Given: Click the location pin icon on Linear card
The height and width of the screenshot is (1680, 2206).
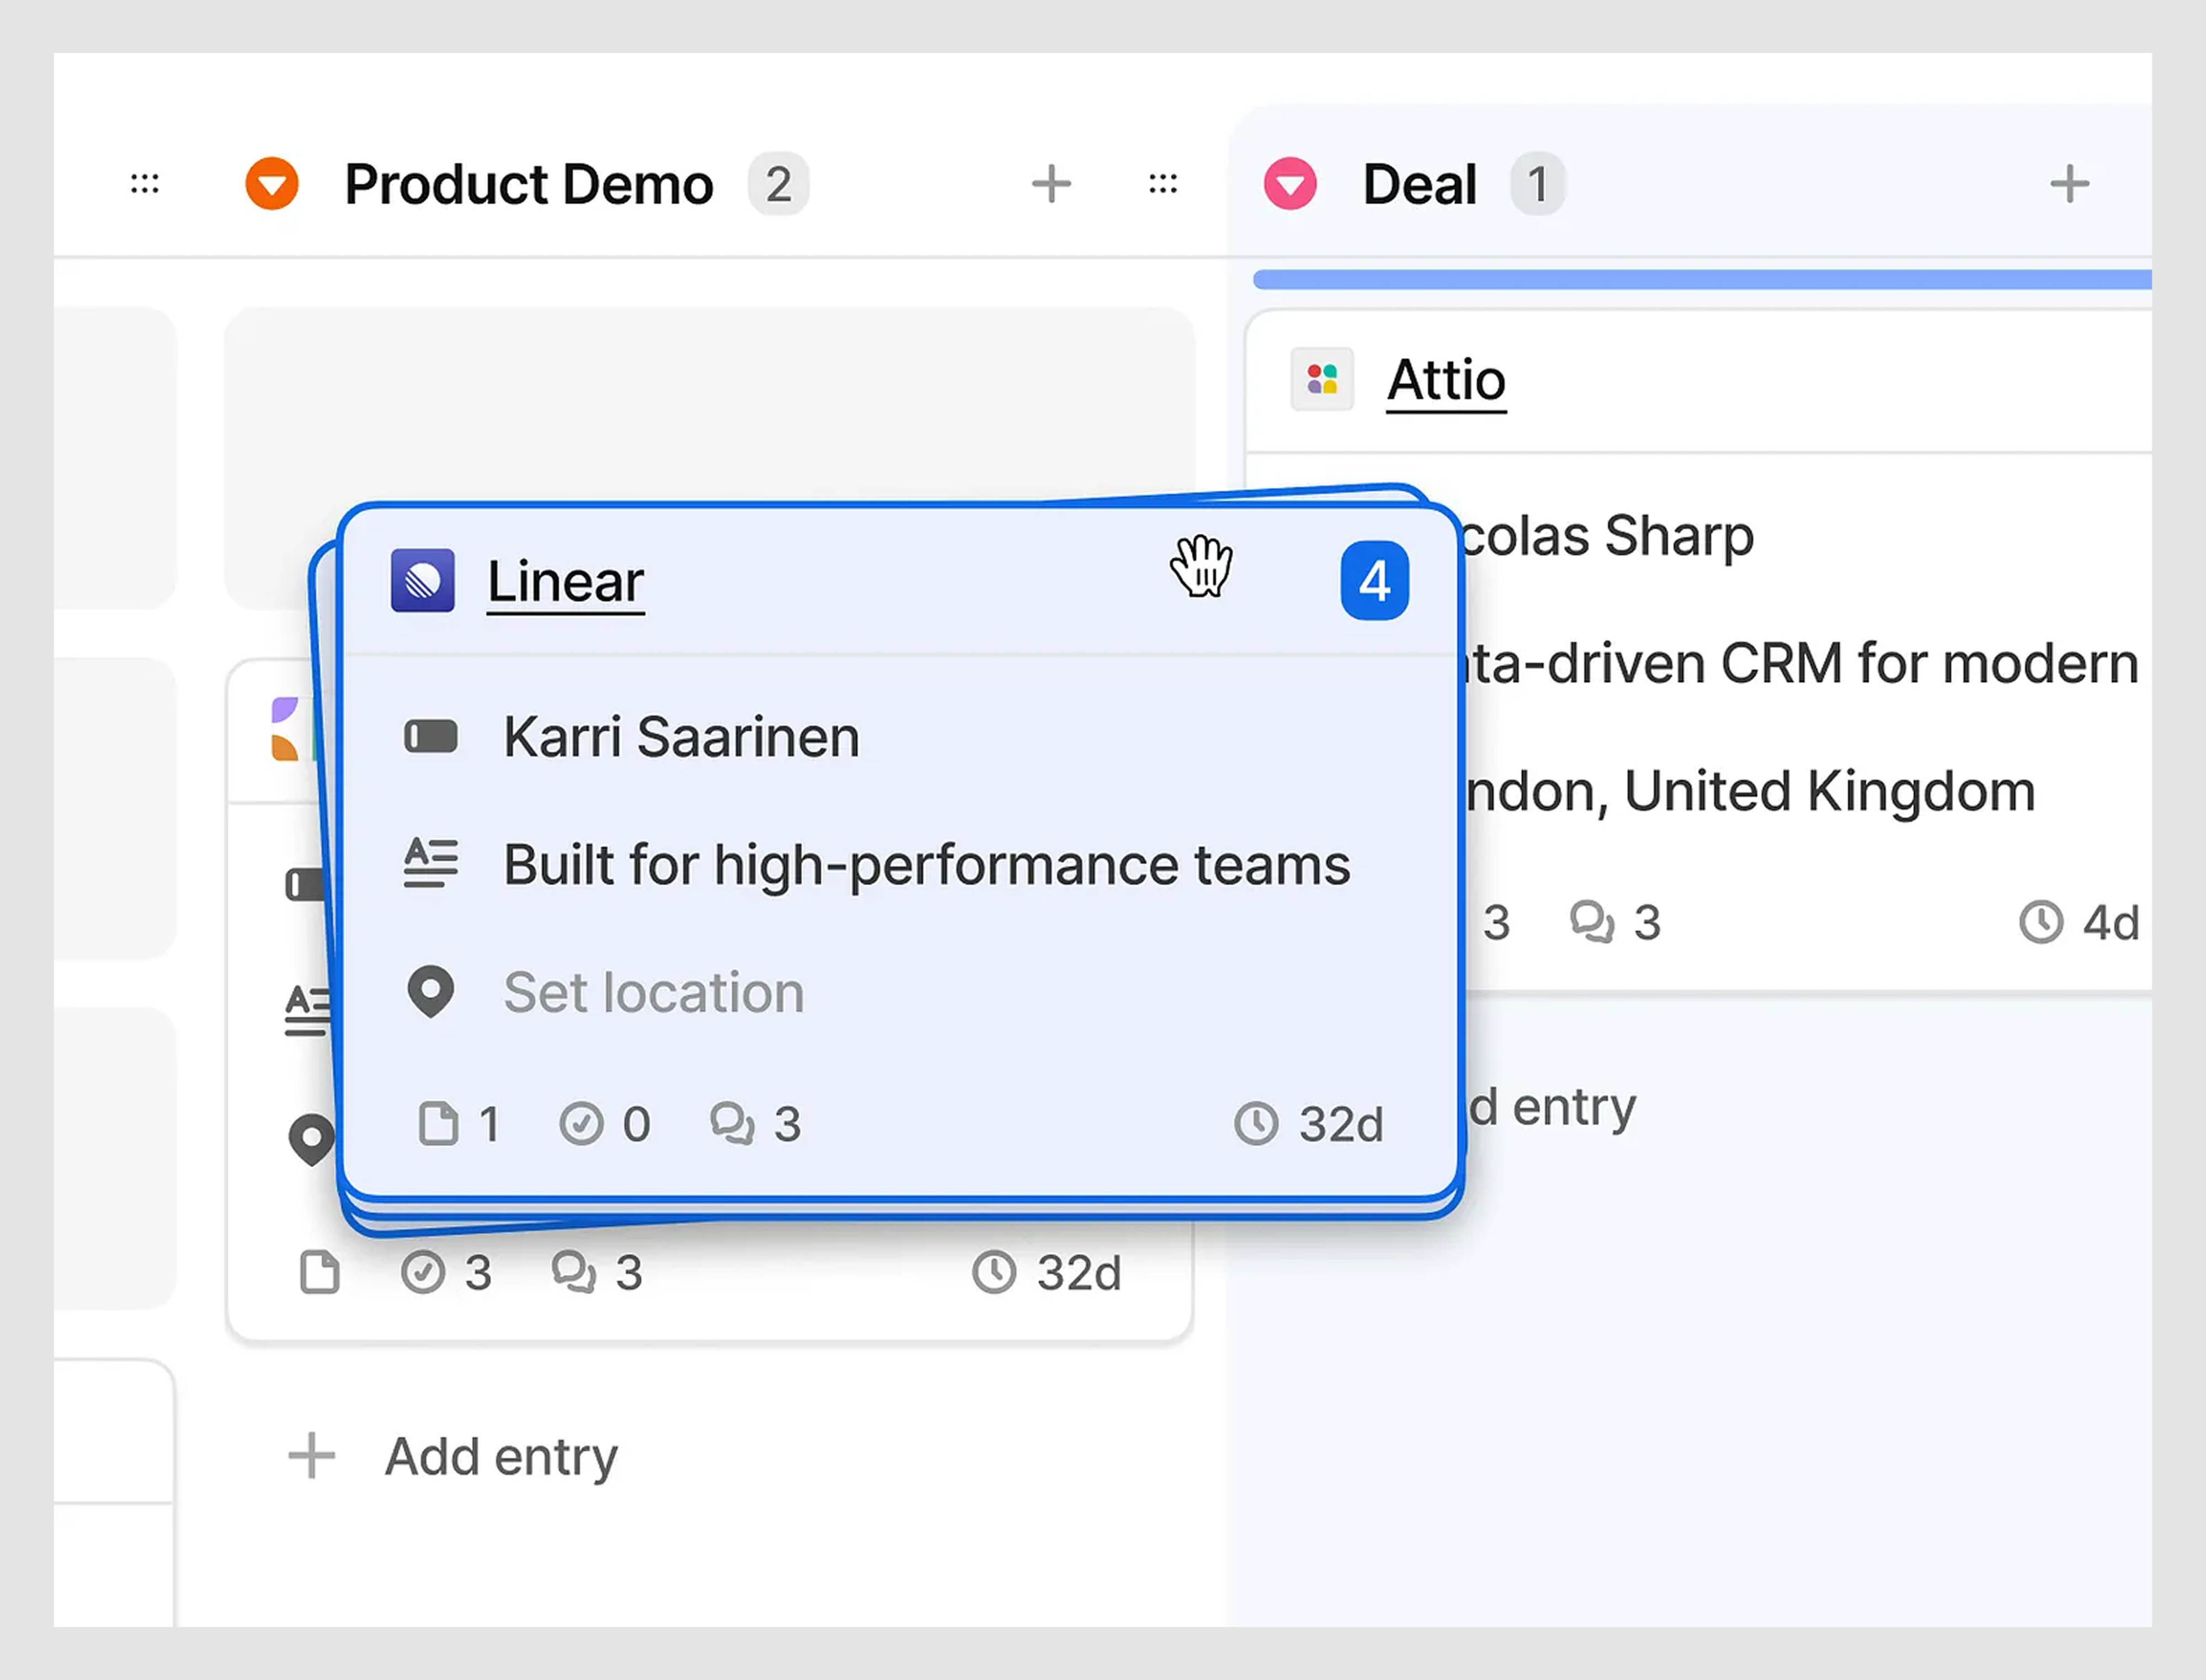Looking at the screenshot, I should tap(431, 992).
